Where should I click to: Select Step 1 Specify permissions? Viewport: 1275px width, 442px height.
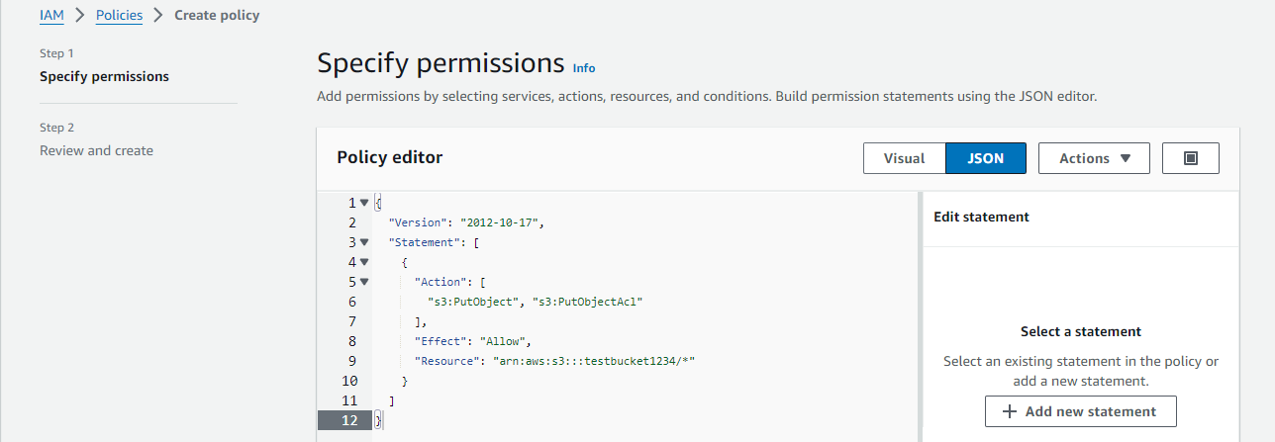tap(104, 76)
